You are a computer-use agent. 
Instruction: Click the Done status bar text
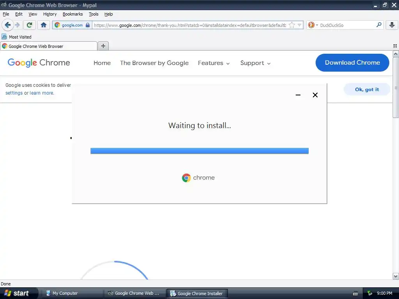(x=6, y=284)
